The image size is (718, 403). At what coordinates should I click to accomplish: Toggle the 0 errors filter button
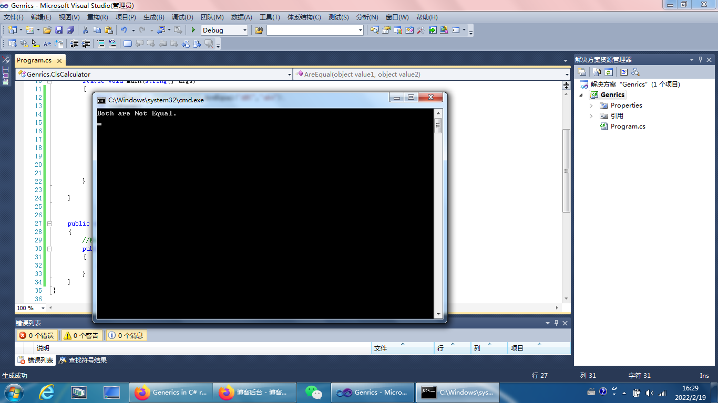click(37, 335)
